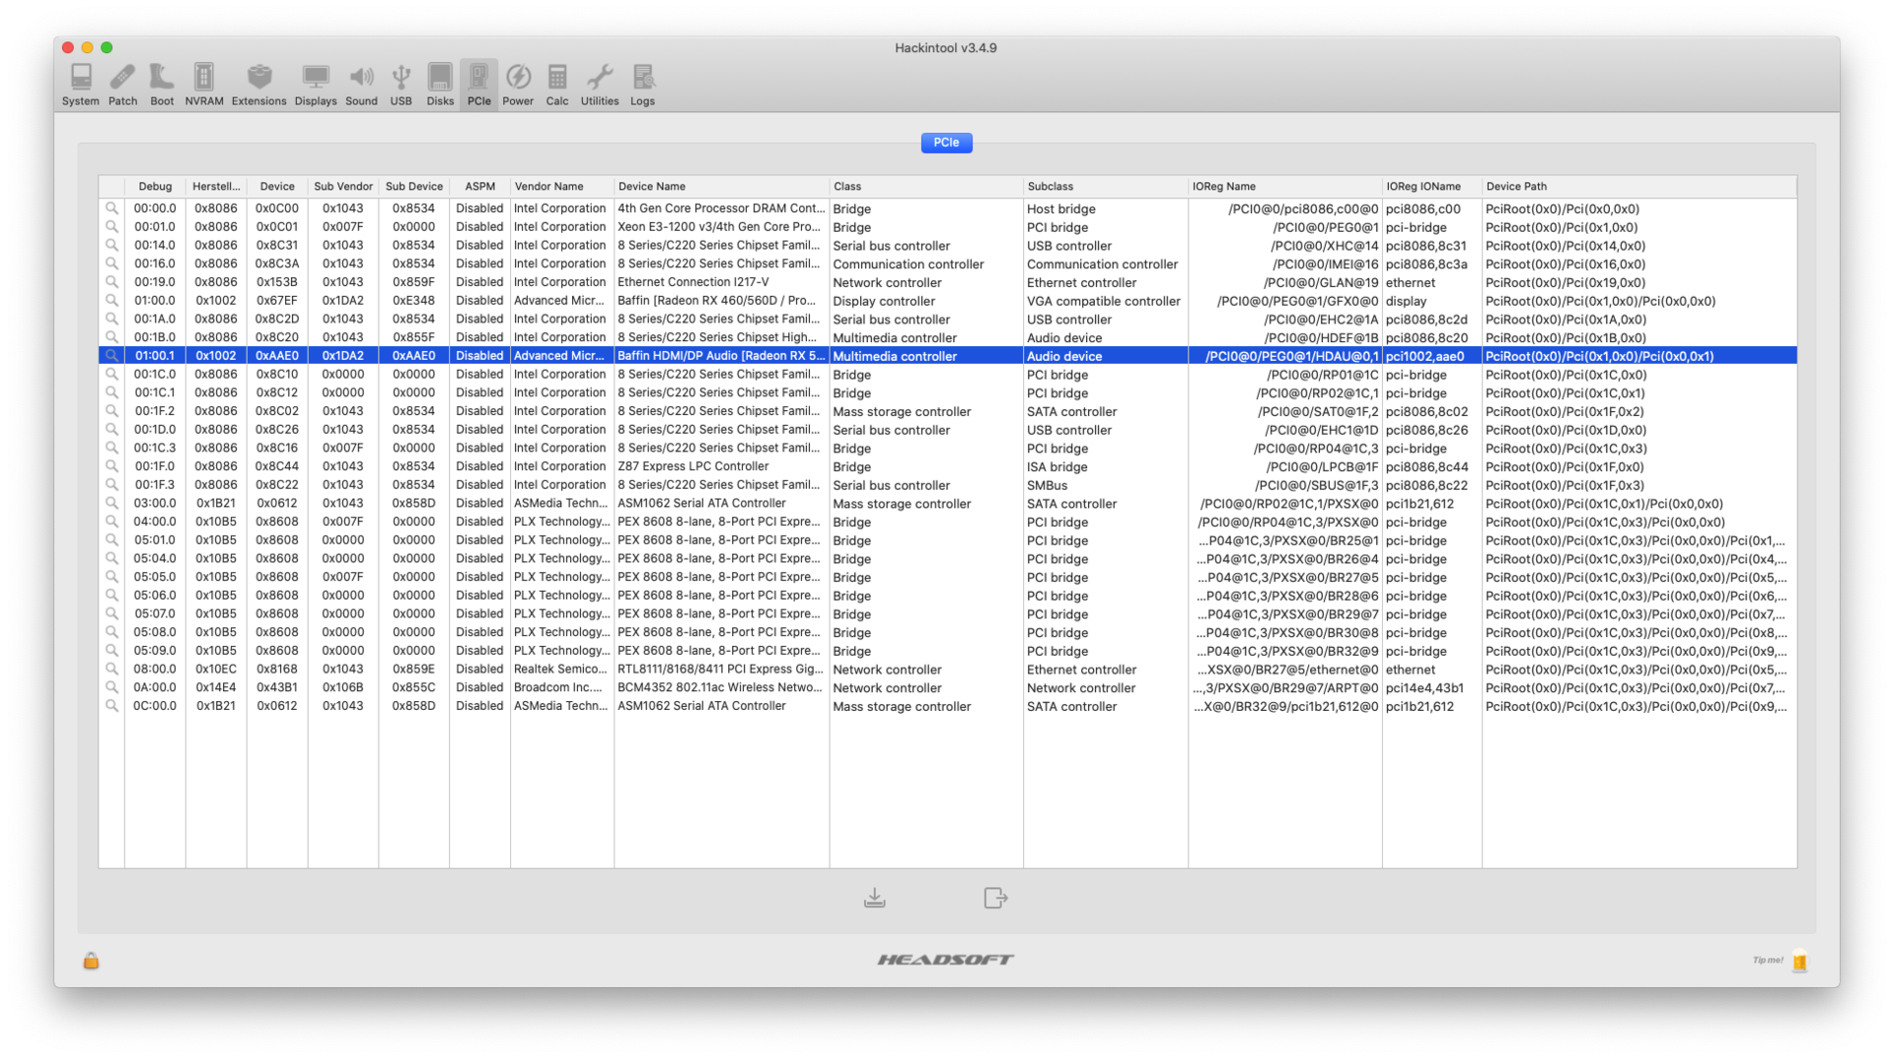Click the orange lock icon
The height and width of the screenshot is (1059, 1894).
91,960
